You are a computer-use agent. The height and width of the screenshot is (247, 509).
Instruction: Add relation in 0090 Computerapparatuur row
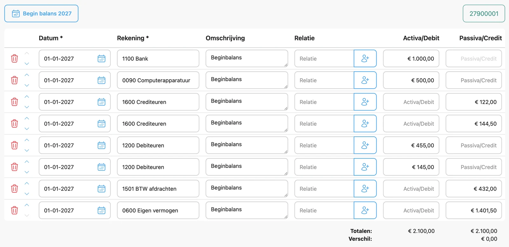click(365, 80)
